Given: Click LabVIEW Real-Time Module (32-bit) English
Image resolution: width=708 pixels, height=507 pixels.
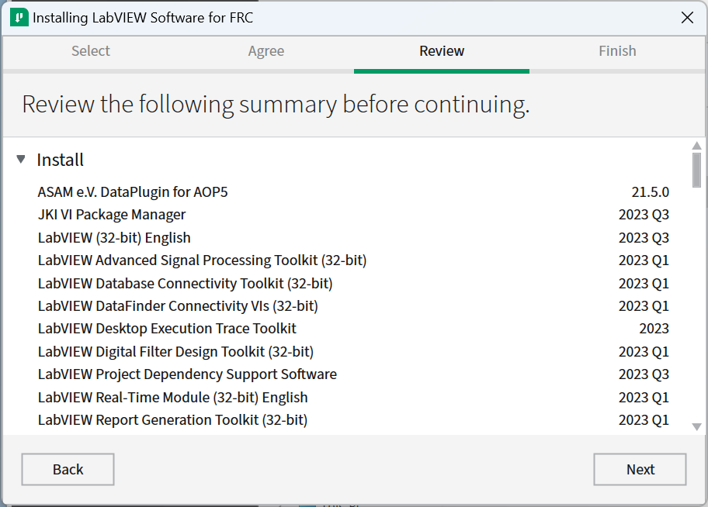Looking at the screenshot, I should [x=172, y=397].
